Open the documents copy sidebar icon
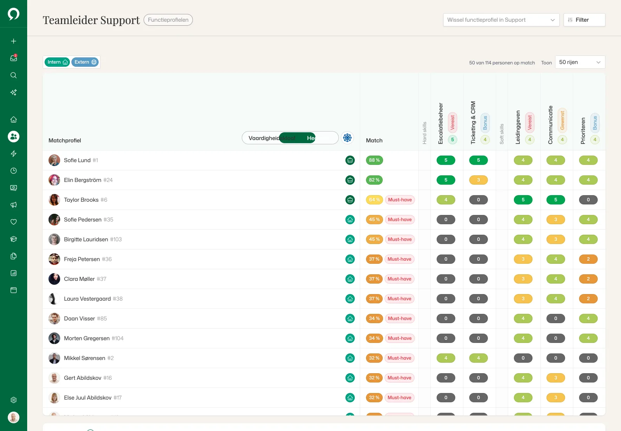Screen dimensions: 621x431 pos(14,256)
